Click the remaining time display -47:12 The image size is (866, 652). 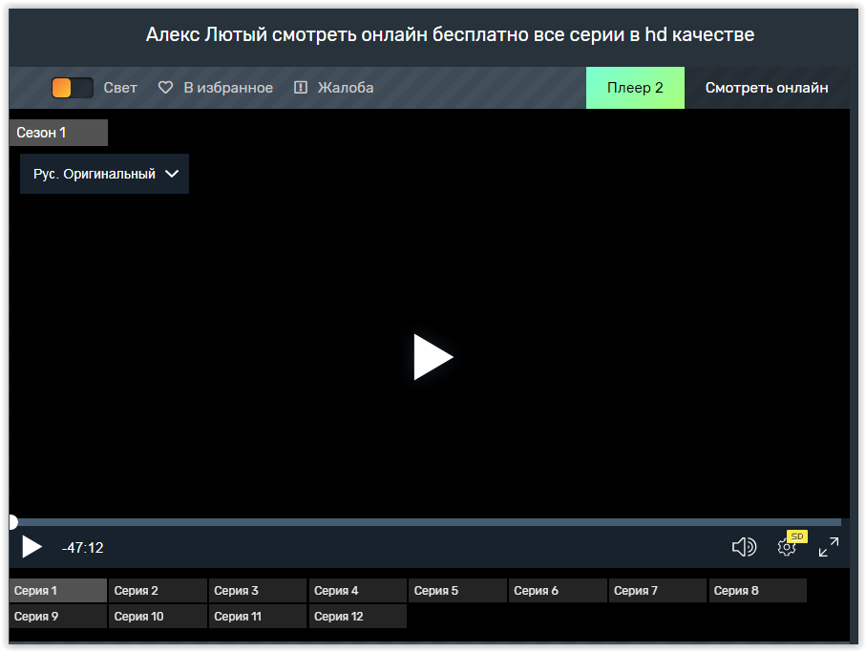83,548
